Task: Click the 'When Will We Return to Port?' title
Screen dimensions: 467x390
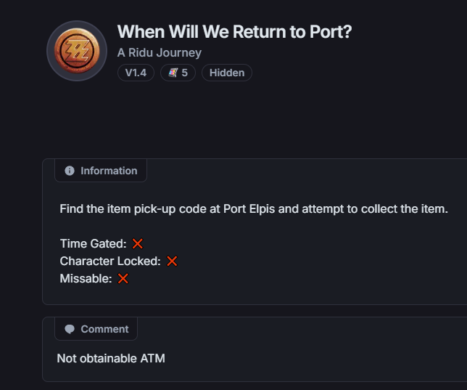Action: [x=234, y=32]
